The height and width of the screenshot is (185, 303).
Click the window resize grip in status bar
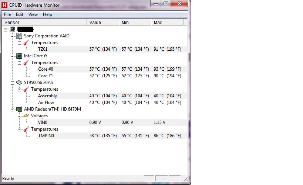click(185, 179)
